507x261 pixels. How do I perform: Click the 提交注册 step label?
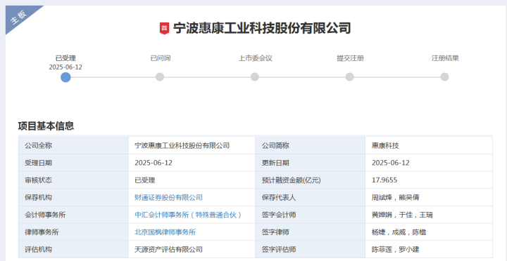point(350,58)
